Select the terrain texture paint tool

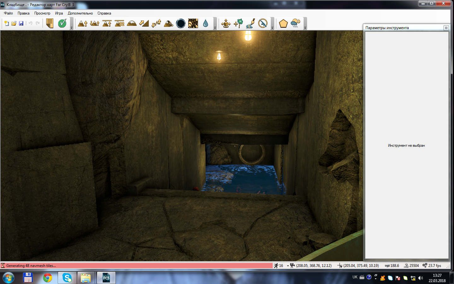[x=193, y=23]
